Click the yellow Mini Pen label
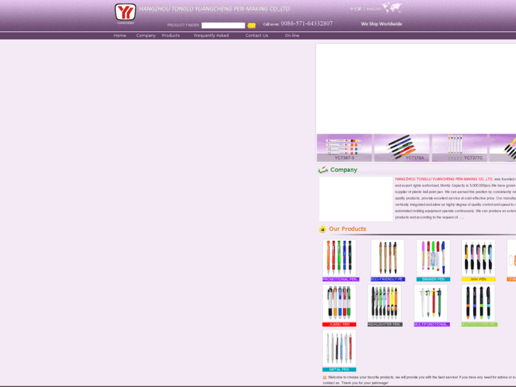 (478, 279)
